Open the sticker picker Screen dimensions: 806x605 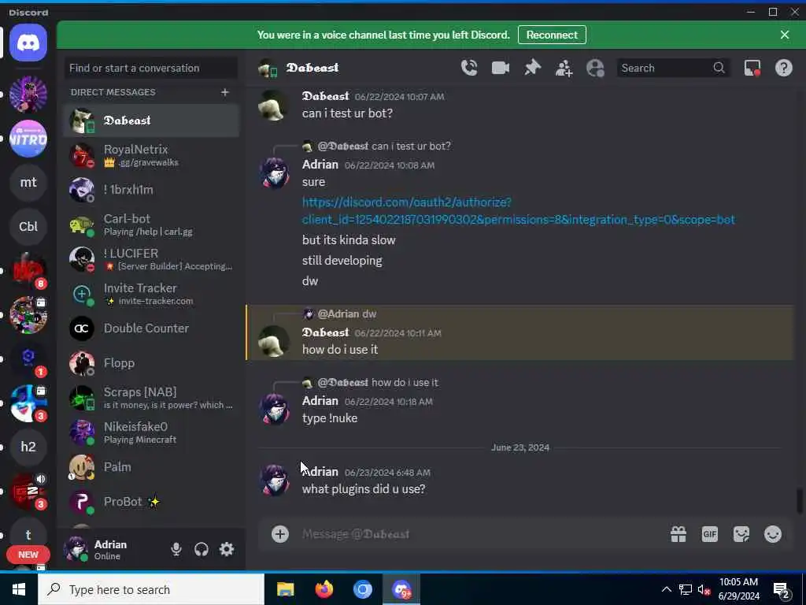741,534
